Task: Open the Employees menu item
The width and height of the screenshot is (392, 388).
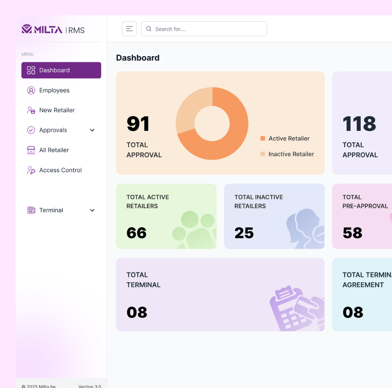Action: 61,91
